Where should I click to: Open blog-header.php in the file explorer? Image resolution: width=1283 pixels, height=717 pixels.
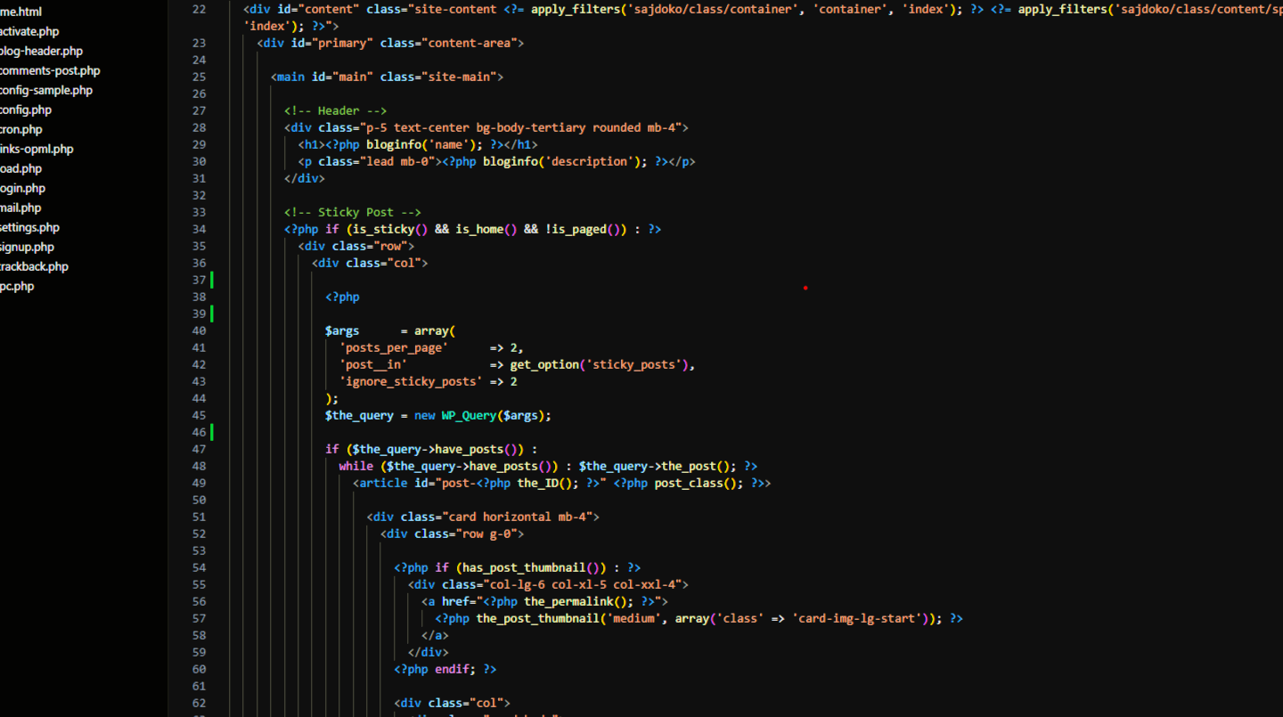tap(41, 51)
